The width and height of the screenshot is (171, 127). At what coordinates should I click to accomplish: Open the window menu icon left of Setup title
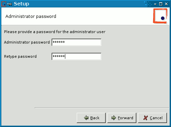coord(4,4)
